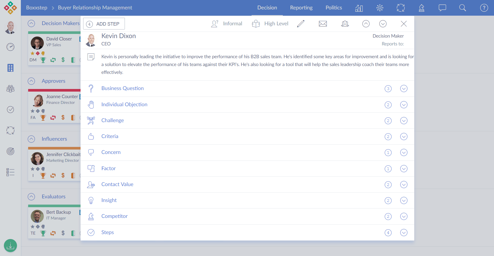Click Joanne Counter's red color bar
The width and height of the screenshot is (494, 256).
pyautogui.click(x=54, y=90)
